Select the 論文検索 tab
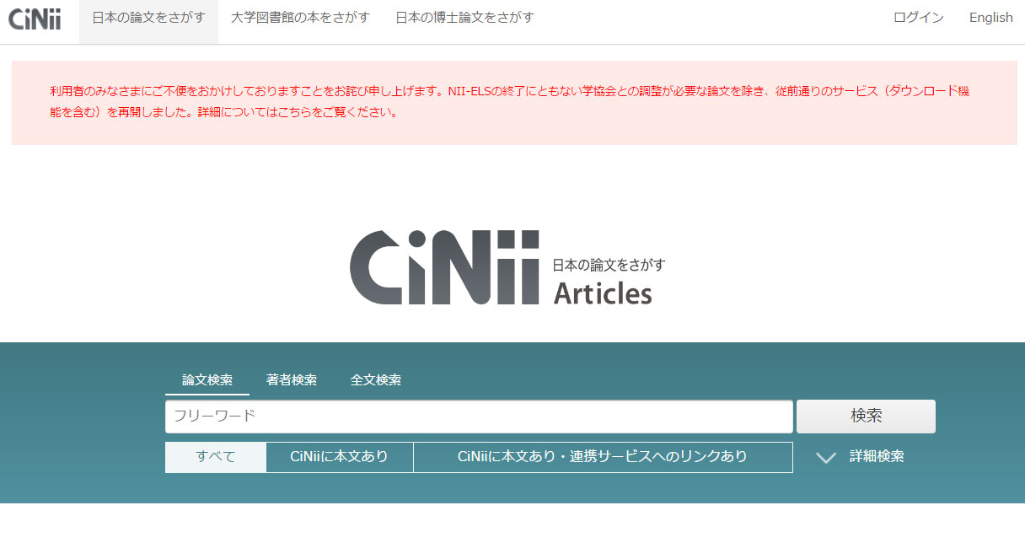The width and height of the screenshot is (1025, 559). pos(206,379)
